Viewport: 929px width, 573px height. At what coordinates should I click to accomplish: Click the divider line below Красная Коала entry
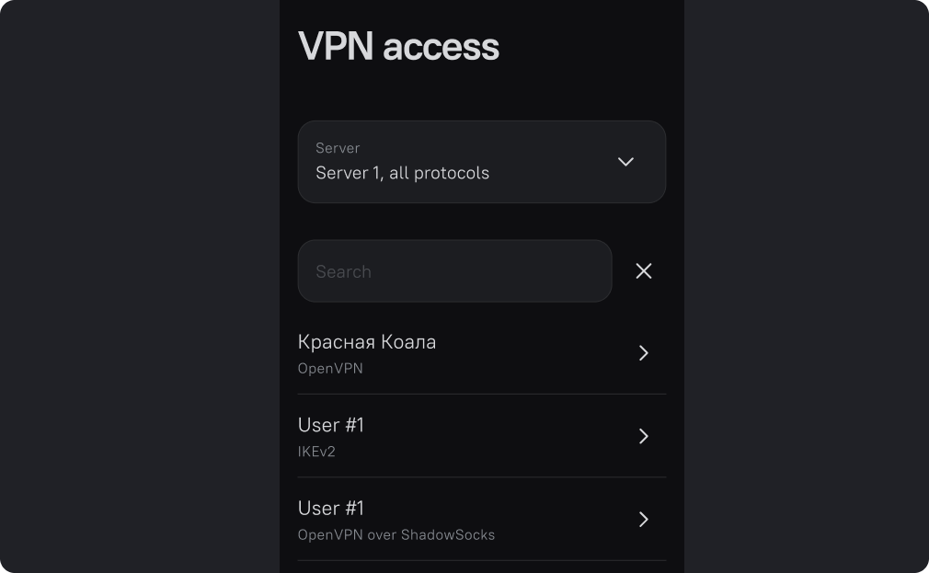481,394
